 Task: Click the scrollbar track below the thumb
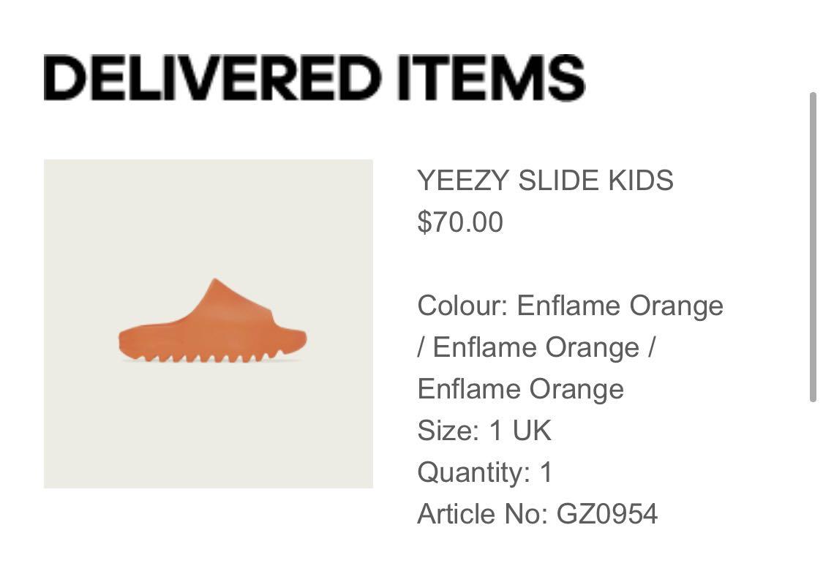(813, 488)
